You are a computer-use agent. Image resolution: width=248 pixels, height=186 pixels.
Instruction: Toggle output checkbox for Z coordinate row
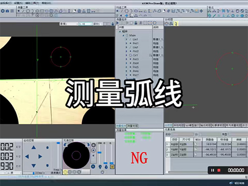(196, 155)
